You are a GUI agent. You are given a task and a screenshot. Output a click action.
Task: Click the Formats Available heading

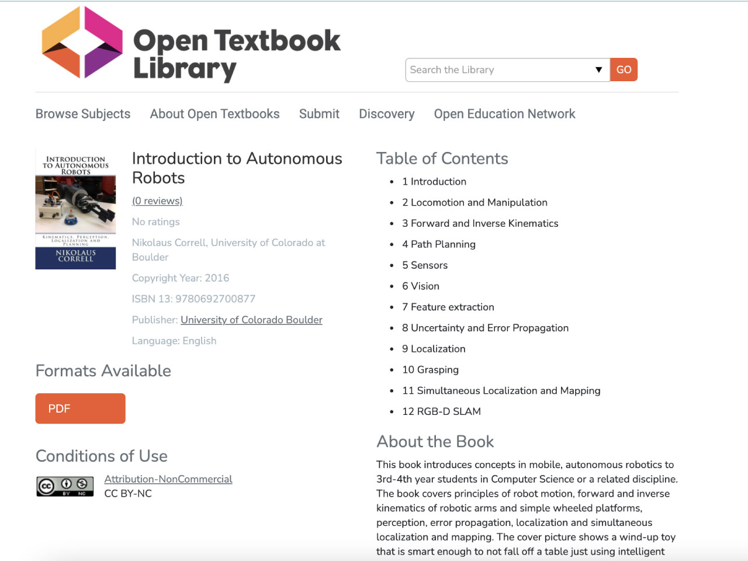(x=103, y=370)
